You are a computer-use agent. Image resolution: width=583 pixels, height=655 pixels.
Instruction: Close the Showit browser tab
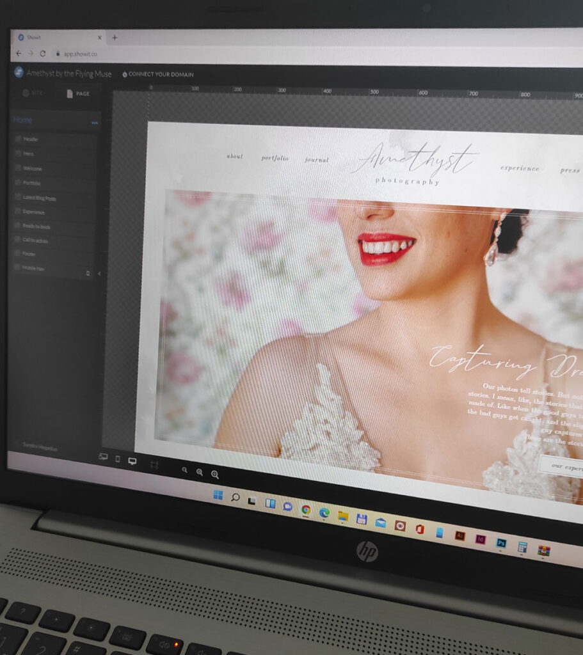[x=99, y=38]
